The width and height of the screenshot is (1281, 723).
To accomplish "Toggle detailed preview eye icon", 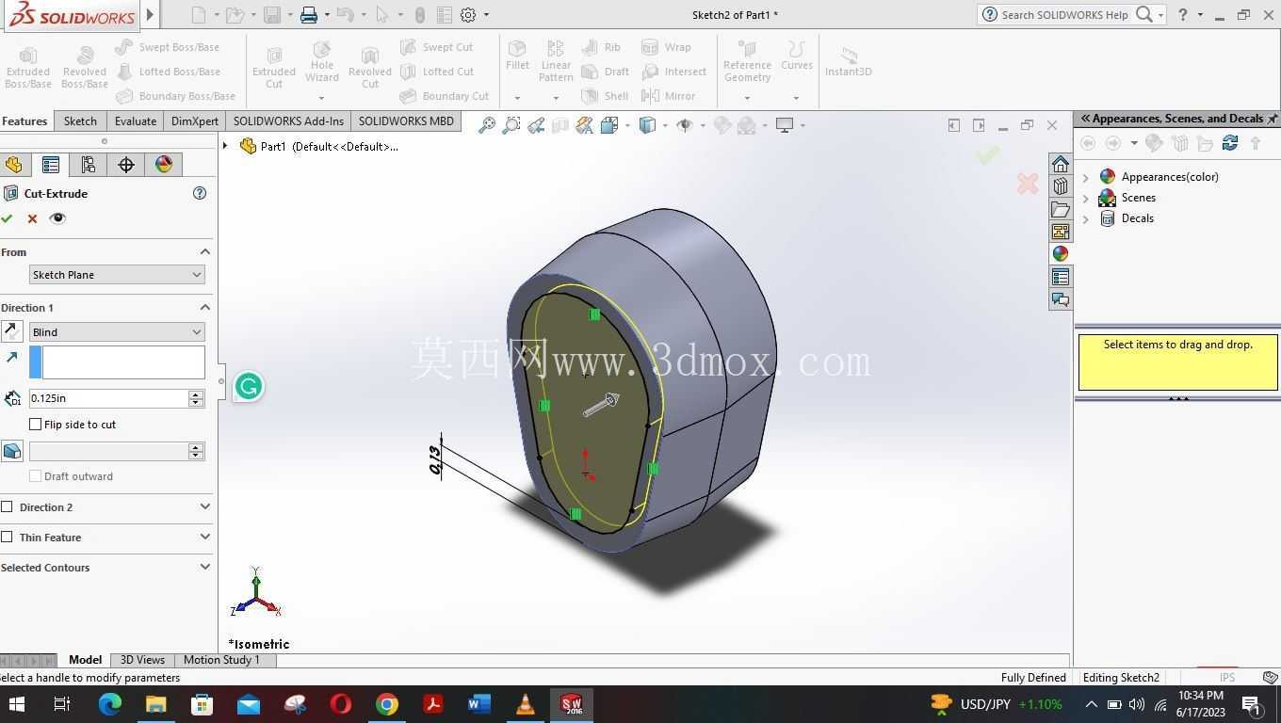I will click(57, 218).
